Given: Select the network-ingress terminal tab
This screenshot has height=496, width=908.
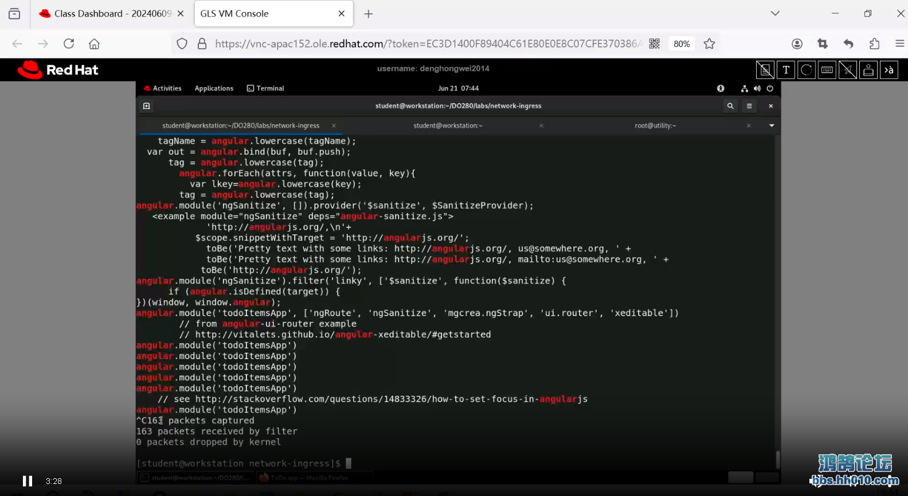Looking at the screenshot, I should tap(241, 125).
